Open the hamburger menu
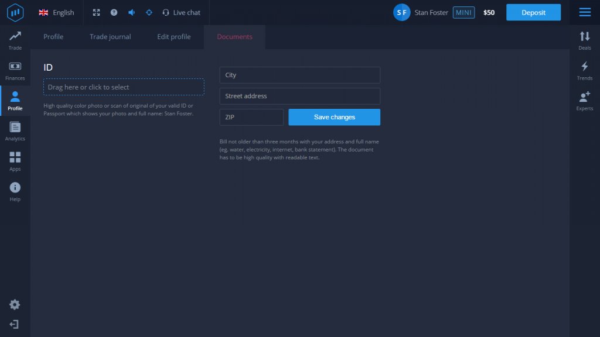Viewport: 600px width, 337px height. pos(585,12)
